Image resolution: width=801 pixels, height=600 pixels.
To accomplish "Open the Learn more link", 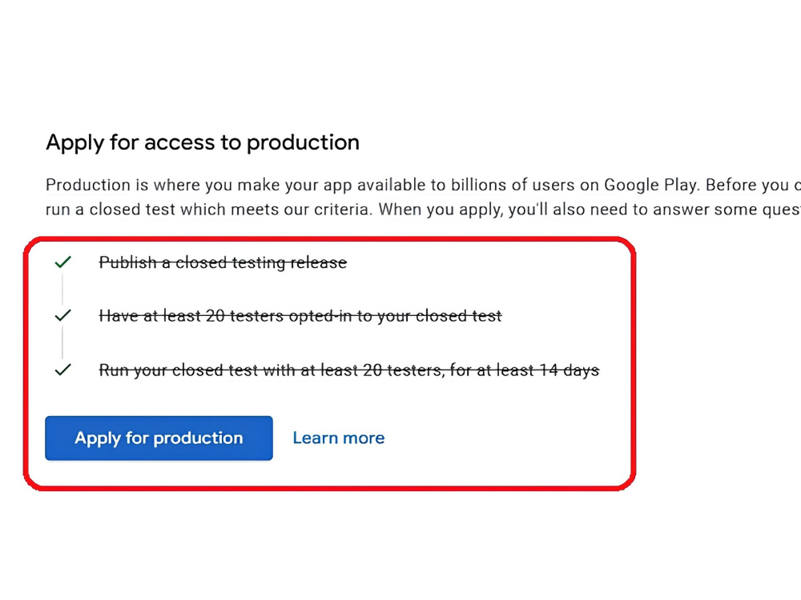I will click(338, 438).
